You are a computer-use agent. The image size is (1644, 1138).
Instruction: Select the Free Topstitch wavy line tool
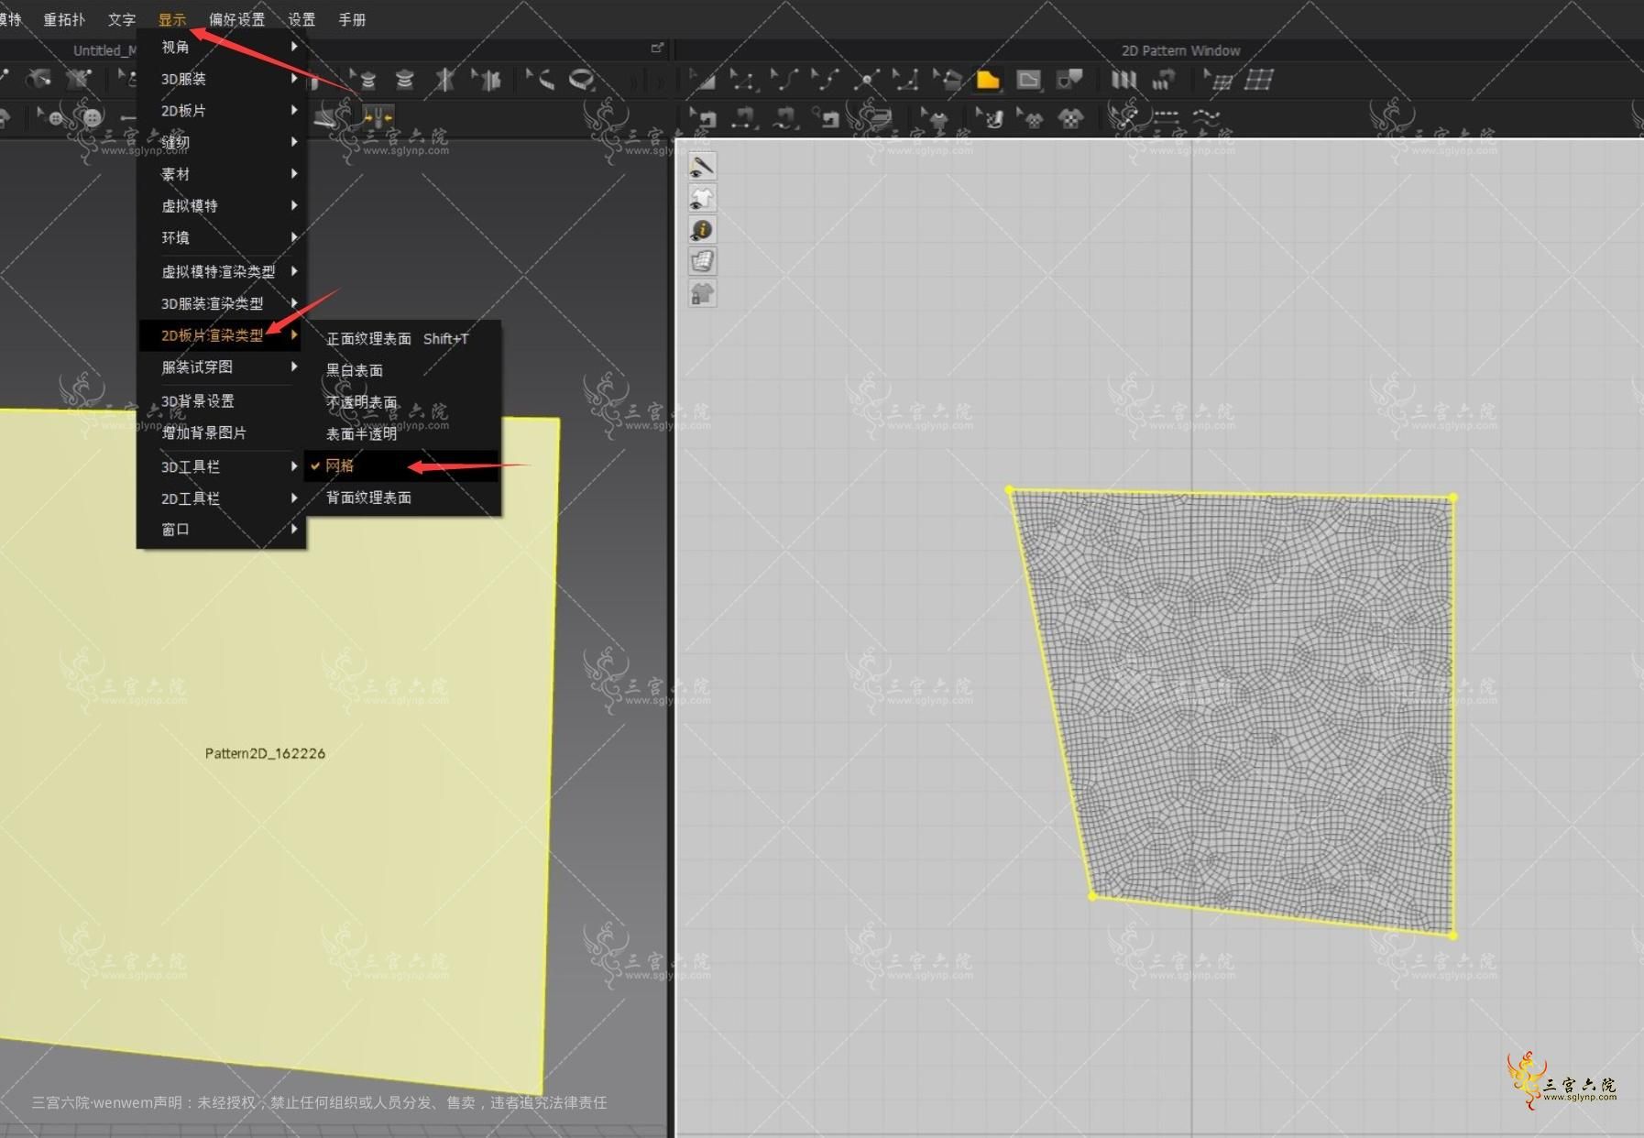tap(1206, 116)
